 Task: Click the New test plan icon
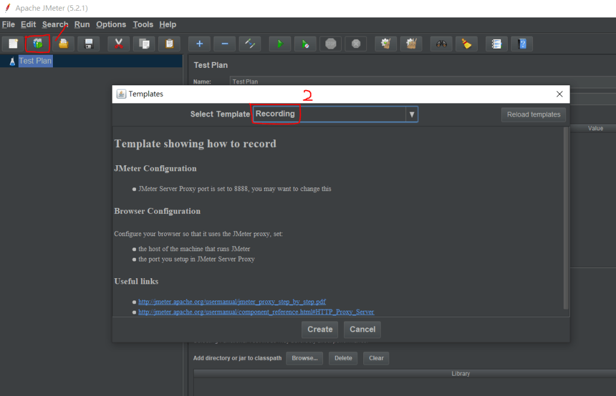click(13, 44)
